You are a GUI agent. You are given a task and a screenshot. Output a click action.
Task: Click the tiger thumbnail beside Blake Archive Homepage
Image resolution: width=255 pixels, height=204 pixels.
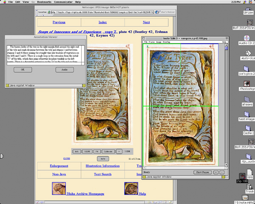click(x=59, y=188)
